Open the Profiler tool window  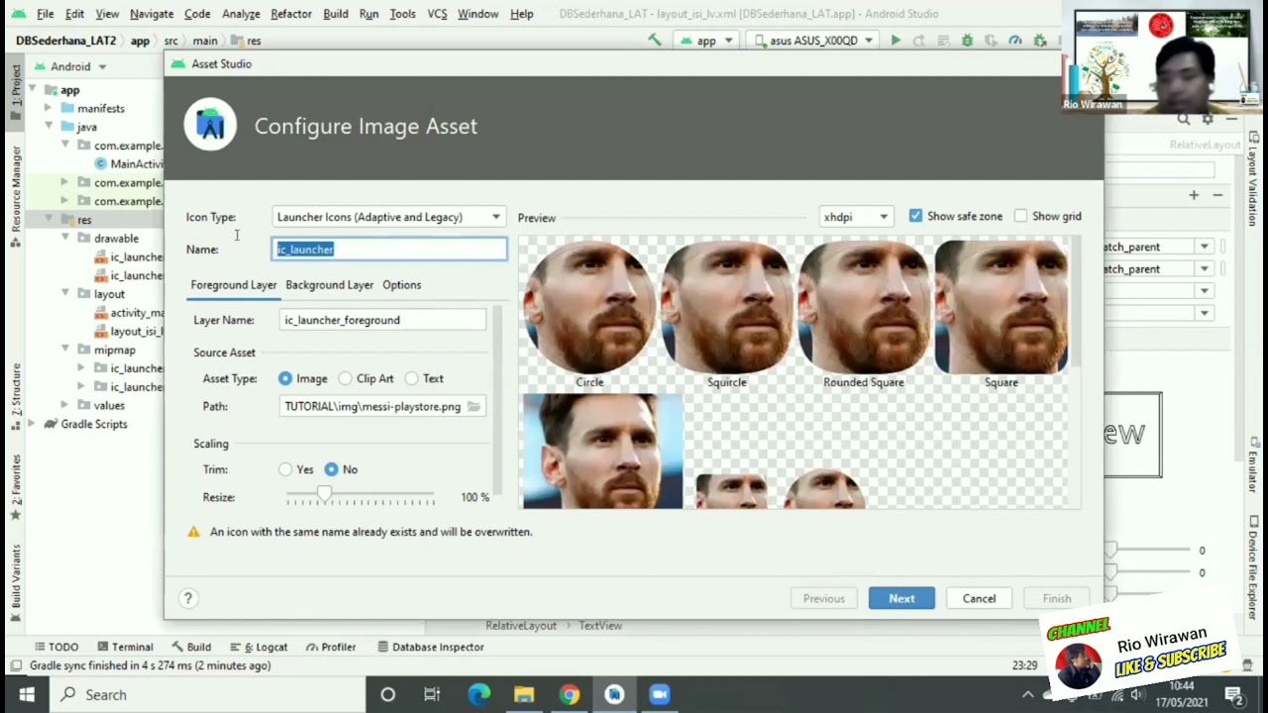coord(331,647)
